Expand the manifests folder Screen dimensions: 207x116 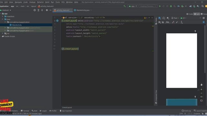(x=3, y=16)
